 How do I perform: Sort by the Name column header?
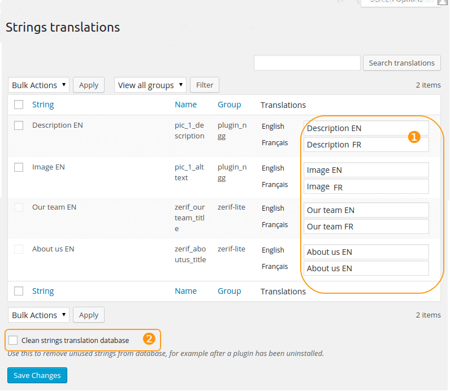[185, 105]
